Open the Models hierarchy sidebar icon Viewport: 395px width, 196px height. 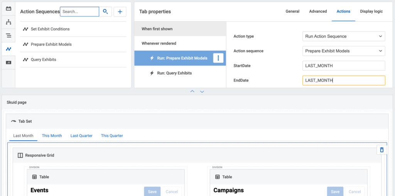coord(8,22)
